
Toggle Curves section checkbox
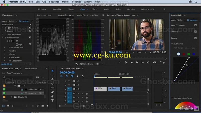[x=195, y=38]
